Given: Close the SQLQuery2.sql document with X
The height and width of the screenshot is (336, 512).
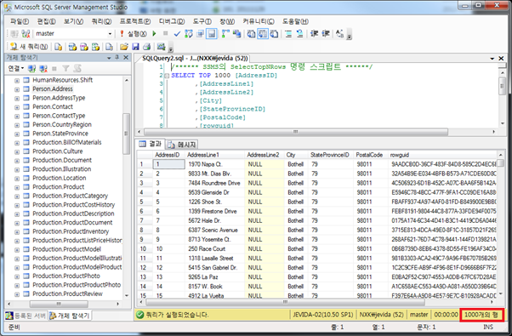Looking at the screenshot, I should pos(501,59).
